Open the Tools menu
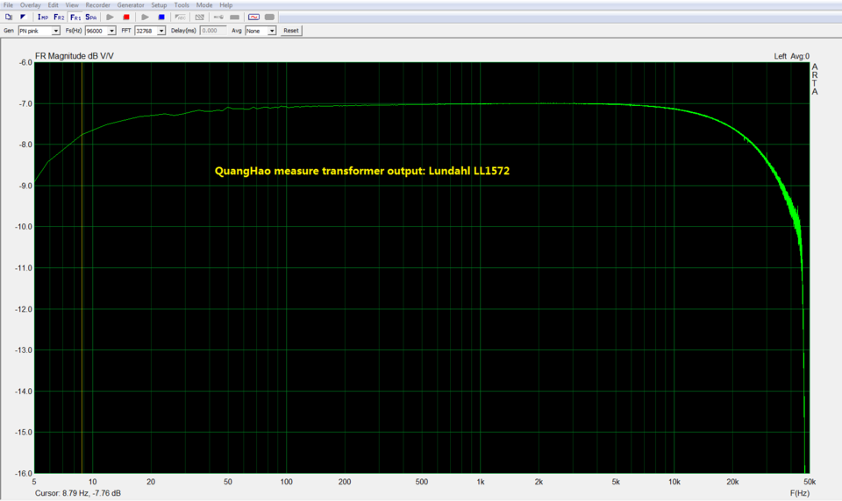 tap(182, 5)
